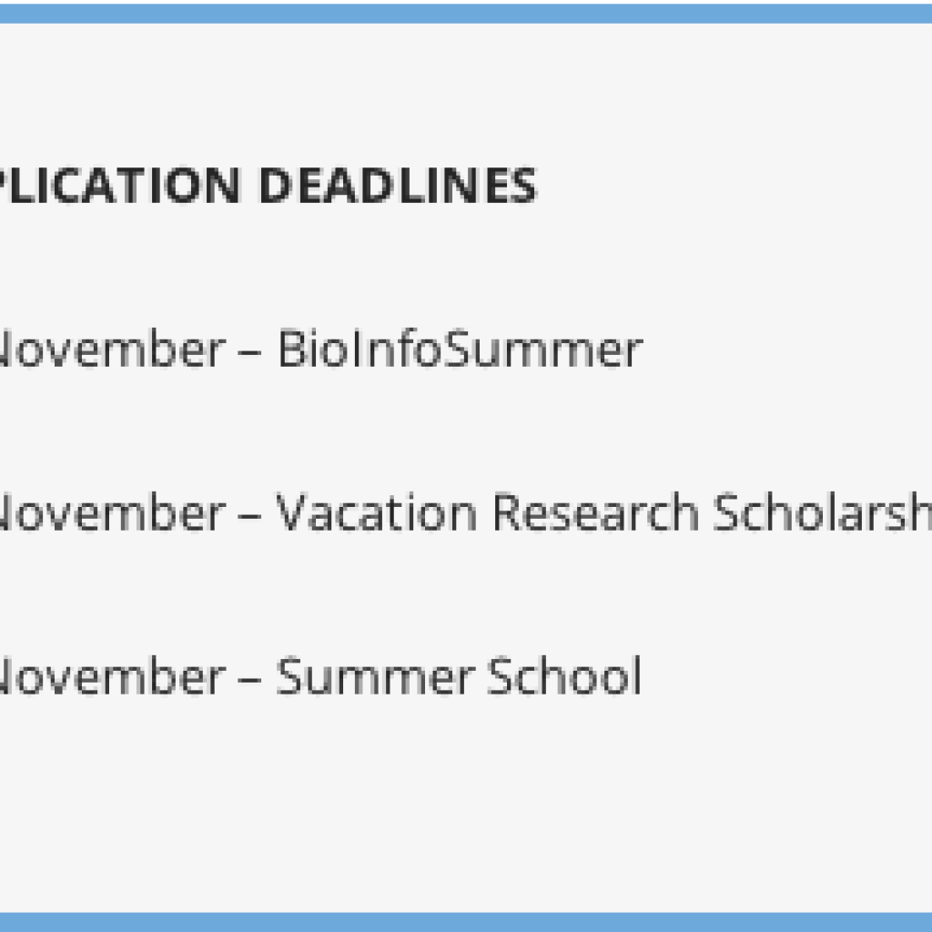Click the partial PLICATION word in heading
Screen dimensions: 932x932
(121, 186)
